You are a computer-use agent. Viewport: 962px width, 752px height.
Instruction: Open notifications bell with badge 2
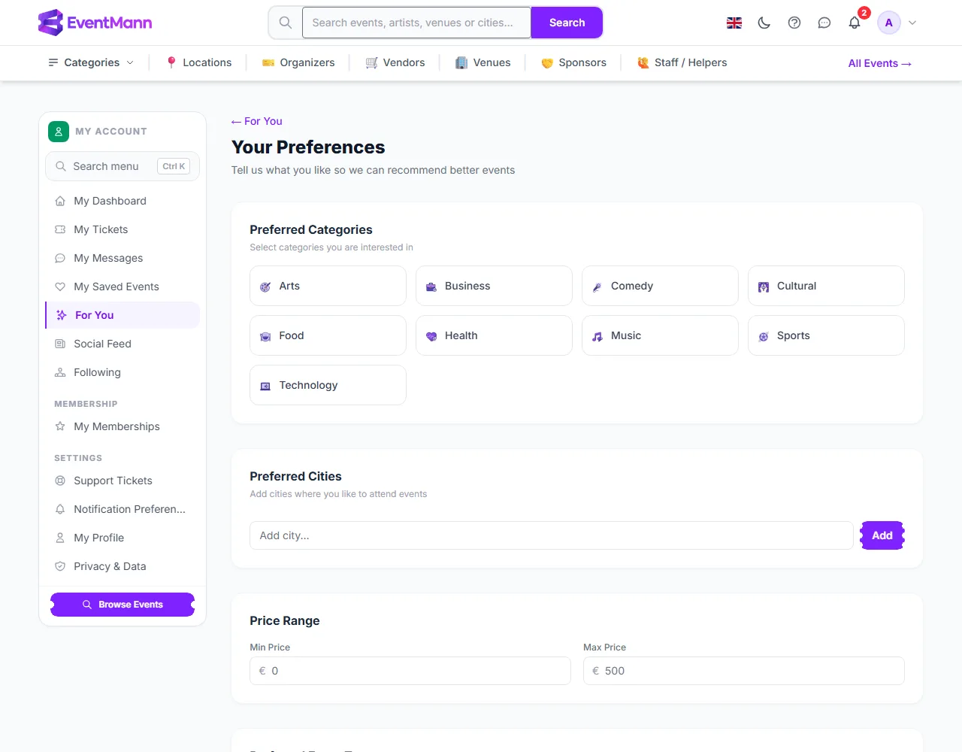click(x=855, y=23)
